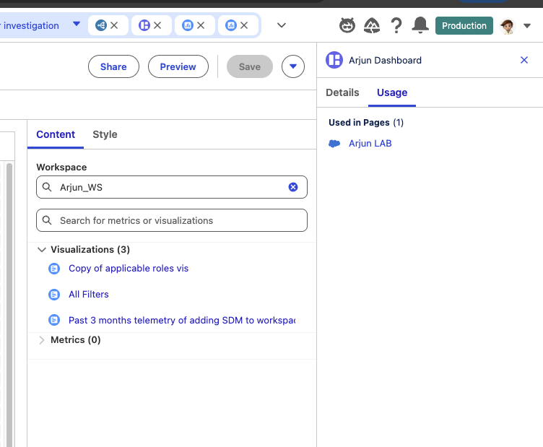Expand the Metrics (0) section

pyautogui.click(x=42, y=340)
